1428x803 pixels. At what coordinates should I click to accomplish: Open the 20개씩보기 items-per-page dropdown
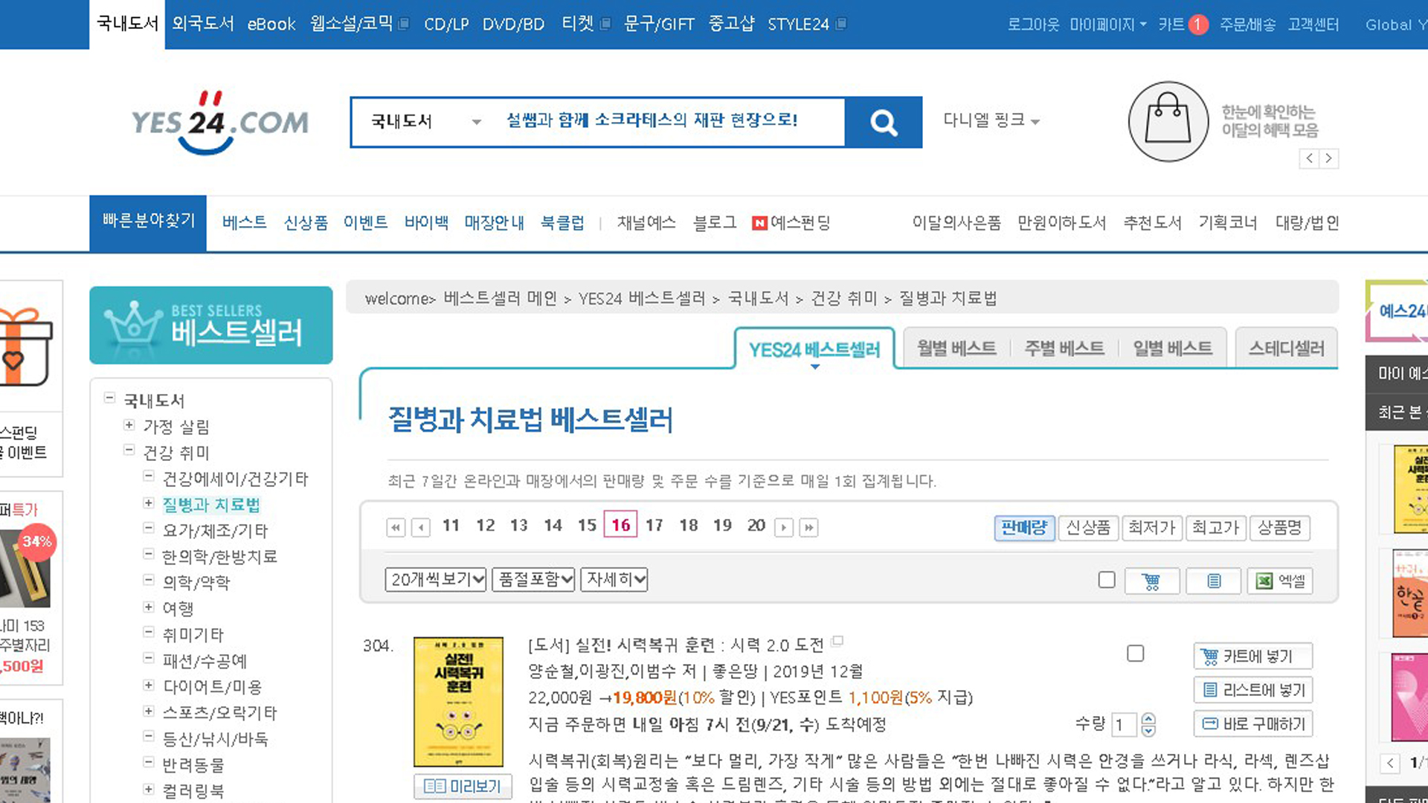(436, 579)
